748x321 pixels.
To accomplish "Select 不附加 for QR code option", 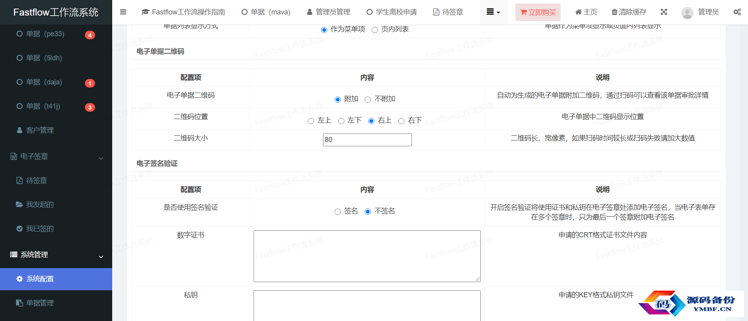I will (x=368, y=100).
